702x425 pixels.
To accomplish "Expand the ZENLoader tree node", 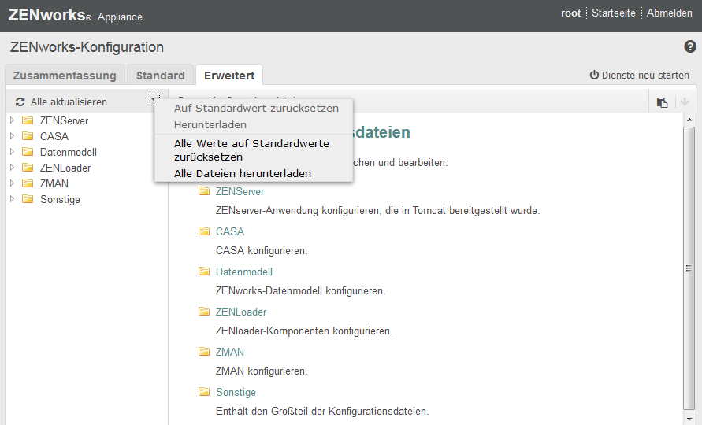I will 13,168.
